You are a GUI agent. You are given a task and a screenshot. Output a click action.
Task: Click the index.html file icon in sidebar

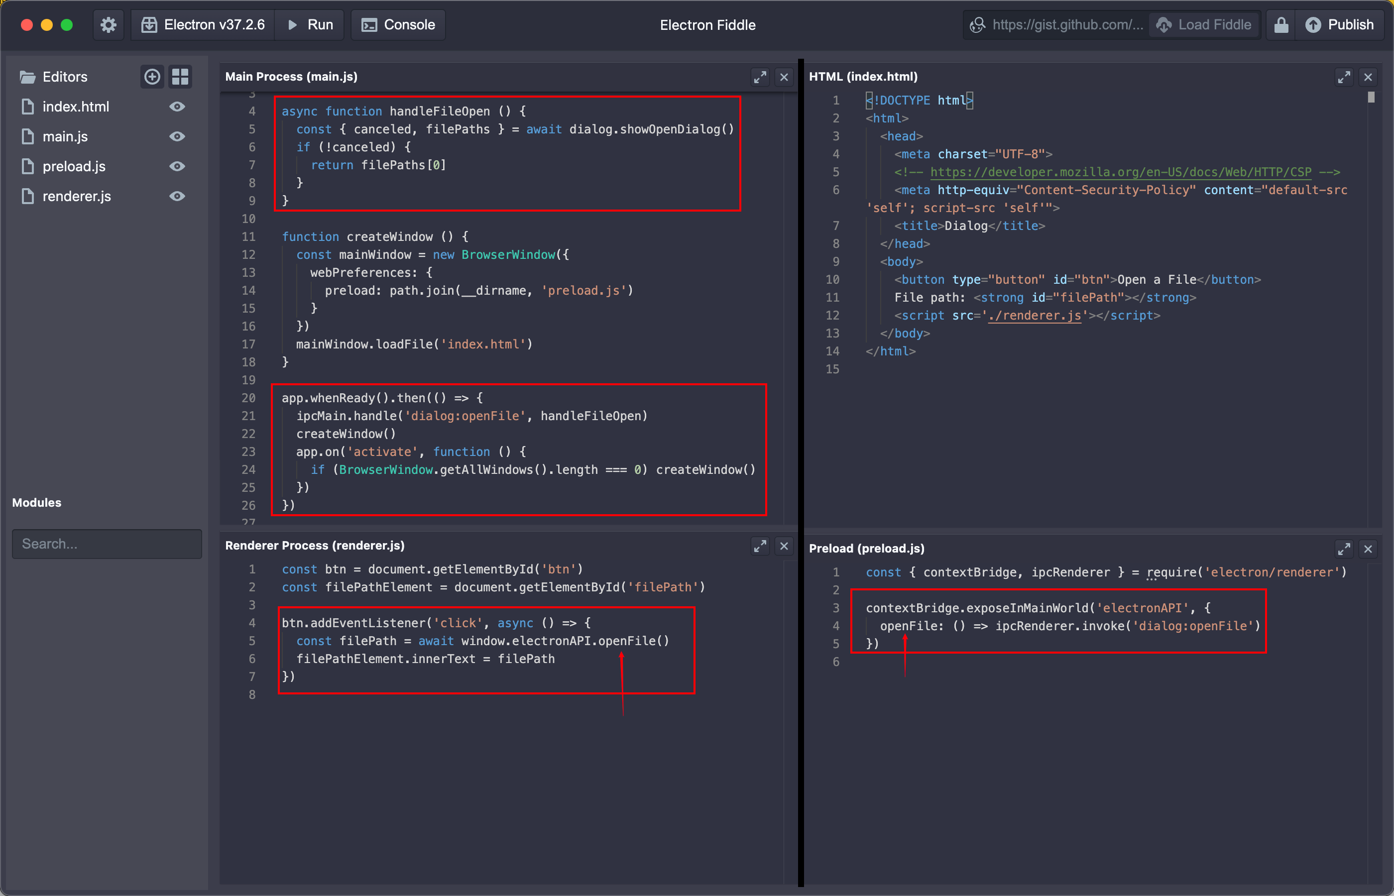point(27,107)
